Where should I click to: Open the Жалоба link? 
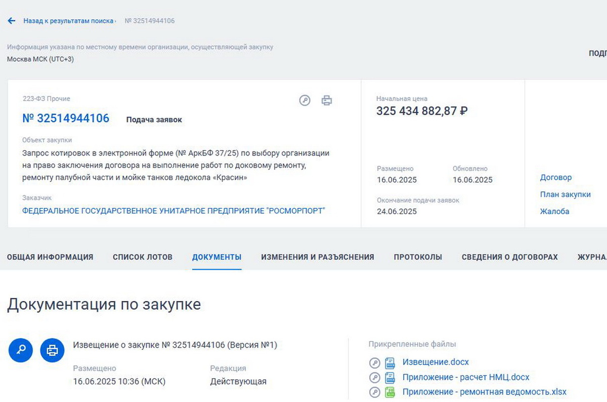click(555, 212)
